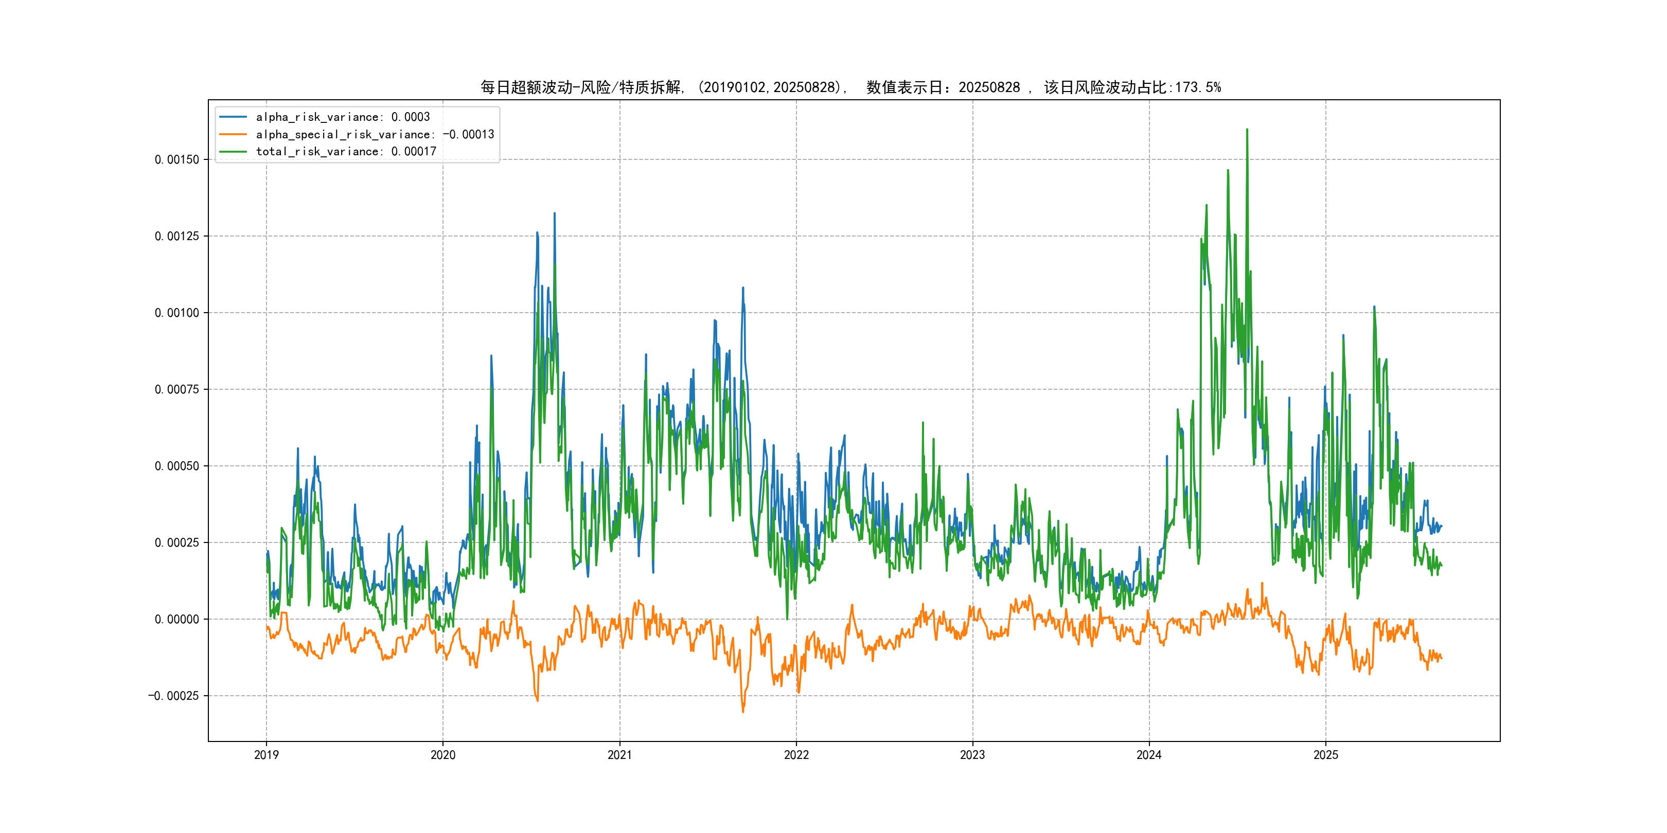Select the alpha_special_risk_variance legend label

(375, 135)
